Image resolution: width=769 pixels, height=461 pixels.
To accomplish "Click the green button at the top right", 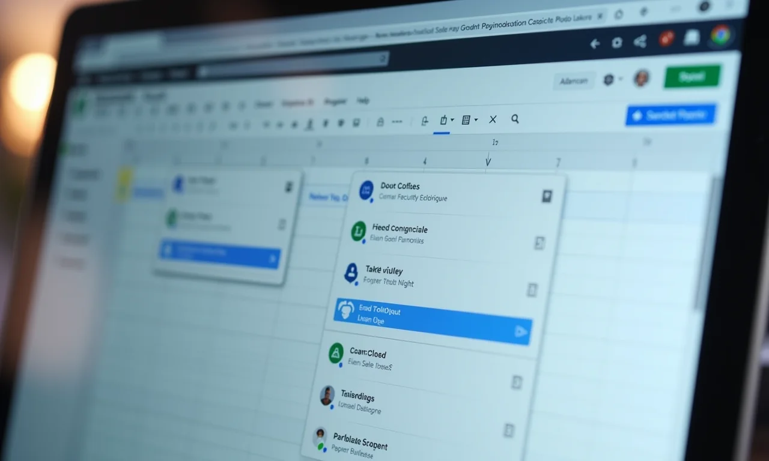I will [x=692, y=77].
